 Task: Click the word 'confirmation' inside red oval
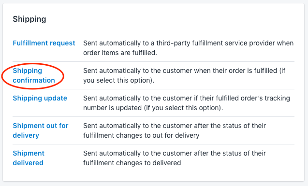pyautogui.click(x=34, y=80)
